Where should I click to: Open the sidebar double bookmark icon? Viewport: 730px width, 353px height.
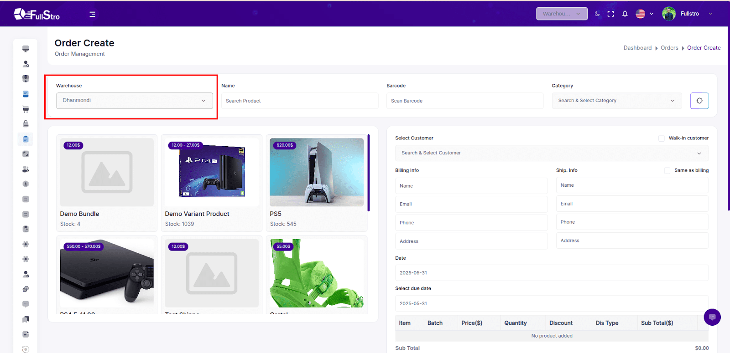[x=26, y=319]
